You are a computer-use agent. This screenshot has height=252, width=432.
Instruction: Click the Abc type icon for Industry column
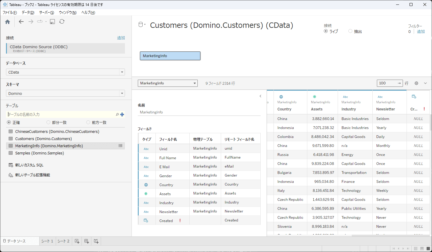345,97
